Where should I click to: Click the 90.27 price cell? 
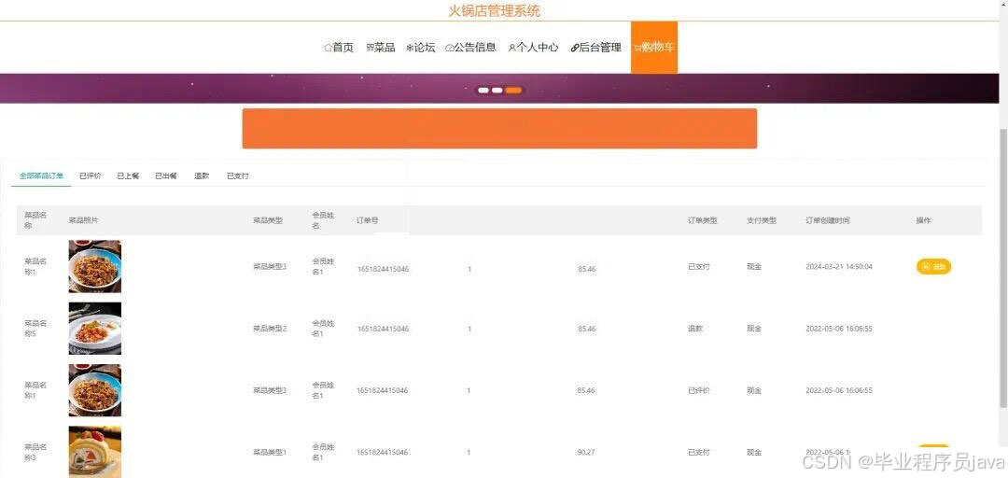tap(586, 452)
